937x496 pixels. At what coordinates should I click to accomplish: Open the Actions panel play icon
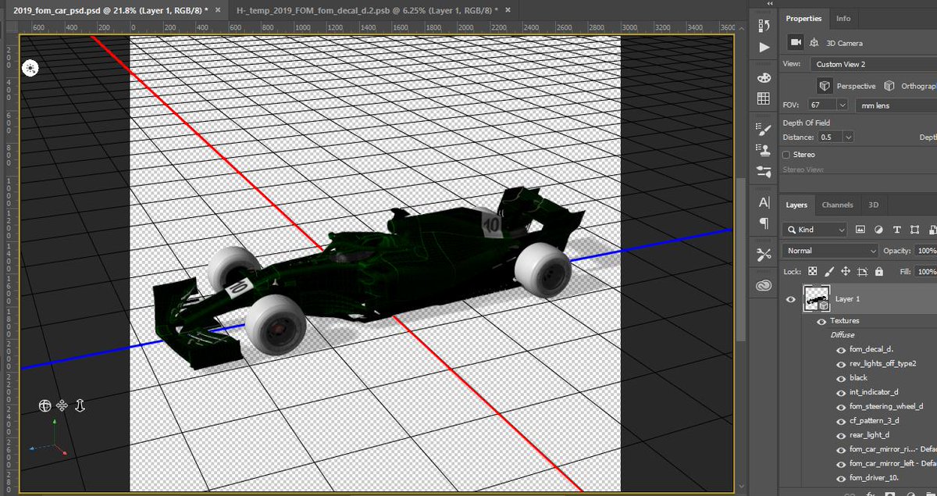point(764,47)
